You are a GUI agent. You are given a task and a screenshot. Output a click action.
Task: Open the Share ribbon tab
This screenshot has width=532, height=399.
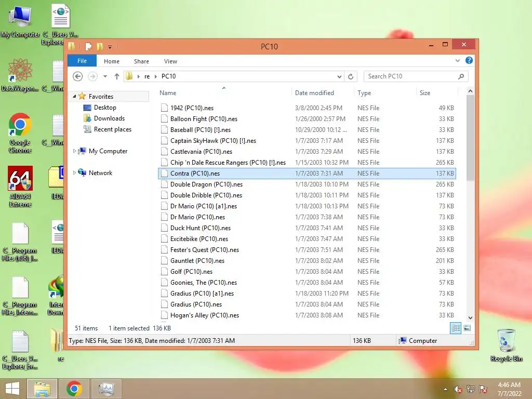(141, 61)
